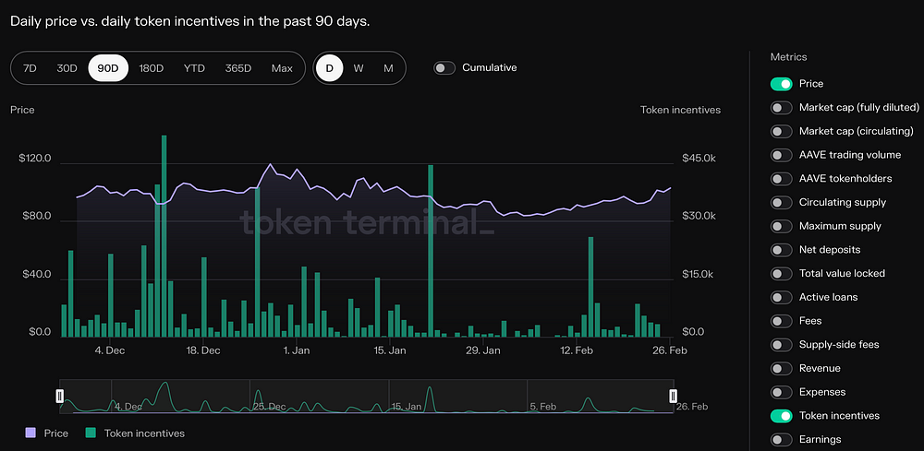Click the 1. Jan x-axis label
Viewport: 924px width, 451px height.
pos(297,350)
